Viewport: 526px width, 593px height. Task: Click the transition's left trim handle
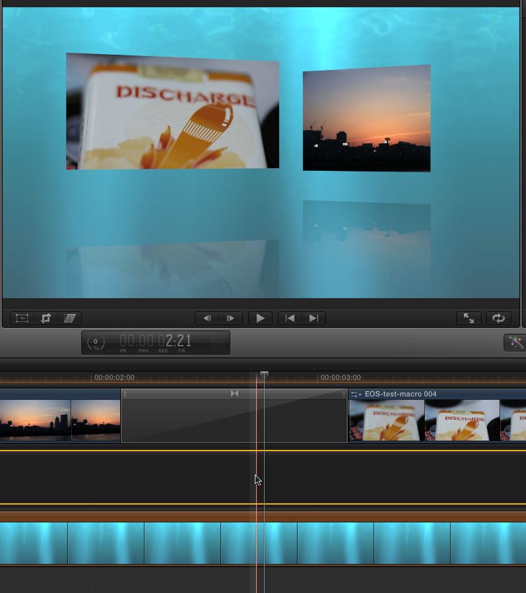125,394
